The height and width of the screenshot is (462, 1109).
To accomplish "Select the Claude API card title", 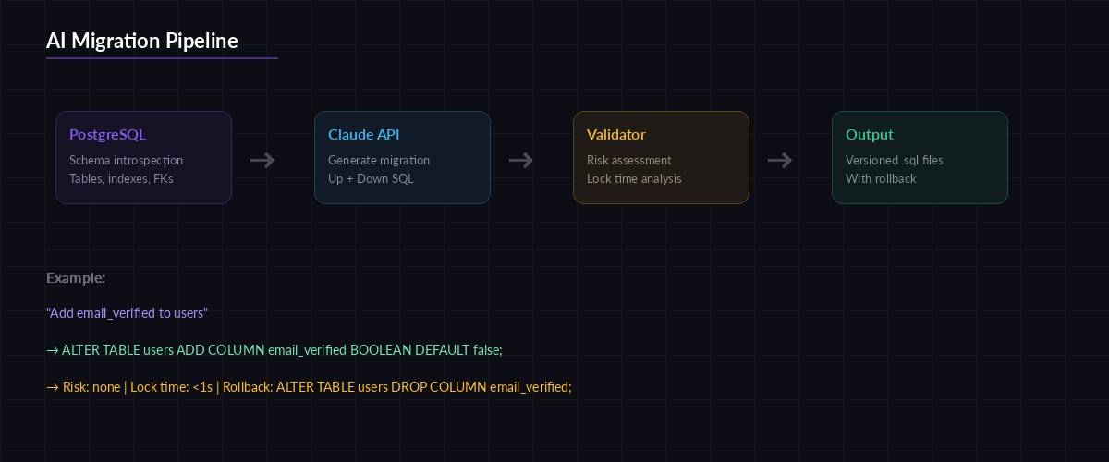I will (364, 135).
